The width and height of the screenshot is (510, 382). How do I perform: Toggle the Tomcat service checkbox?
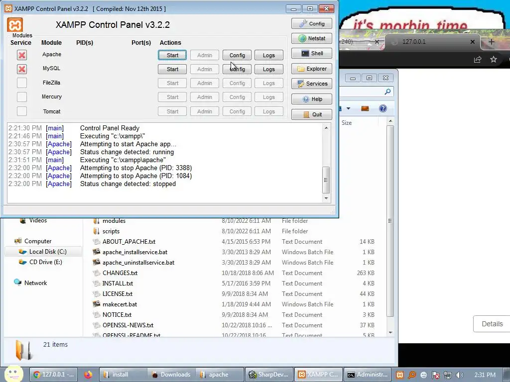(22, 111)
